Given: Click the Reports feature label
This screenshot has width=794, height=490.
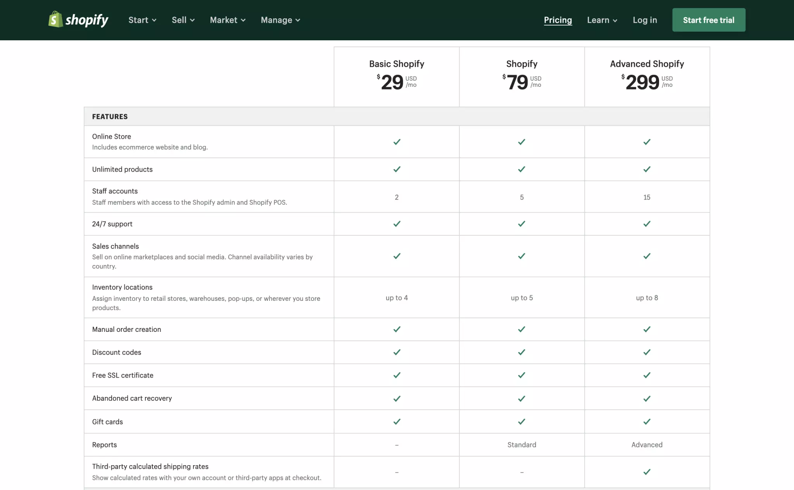Looking at the screenshot, I should 104,445.
